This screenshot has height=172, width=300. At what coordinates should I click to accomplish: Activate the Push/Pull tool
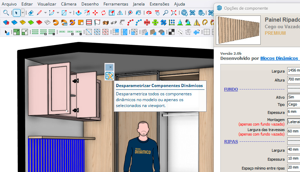78,13
